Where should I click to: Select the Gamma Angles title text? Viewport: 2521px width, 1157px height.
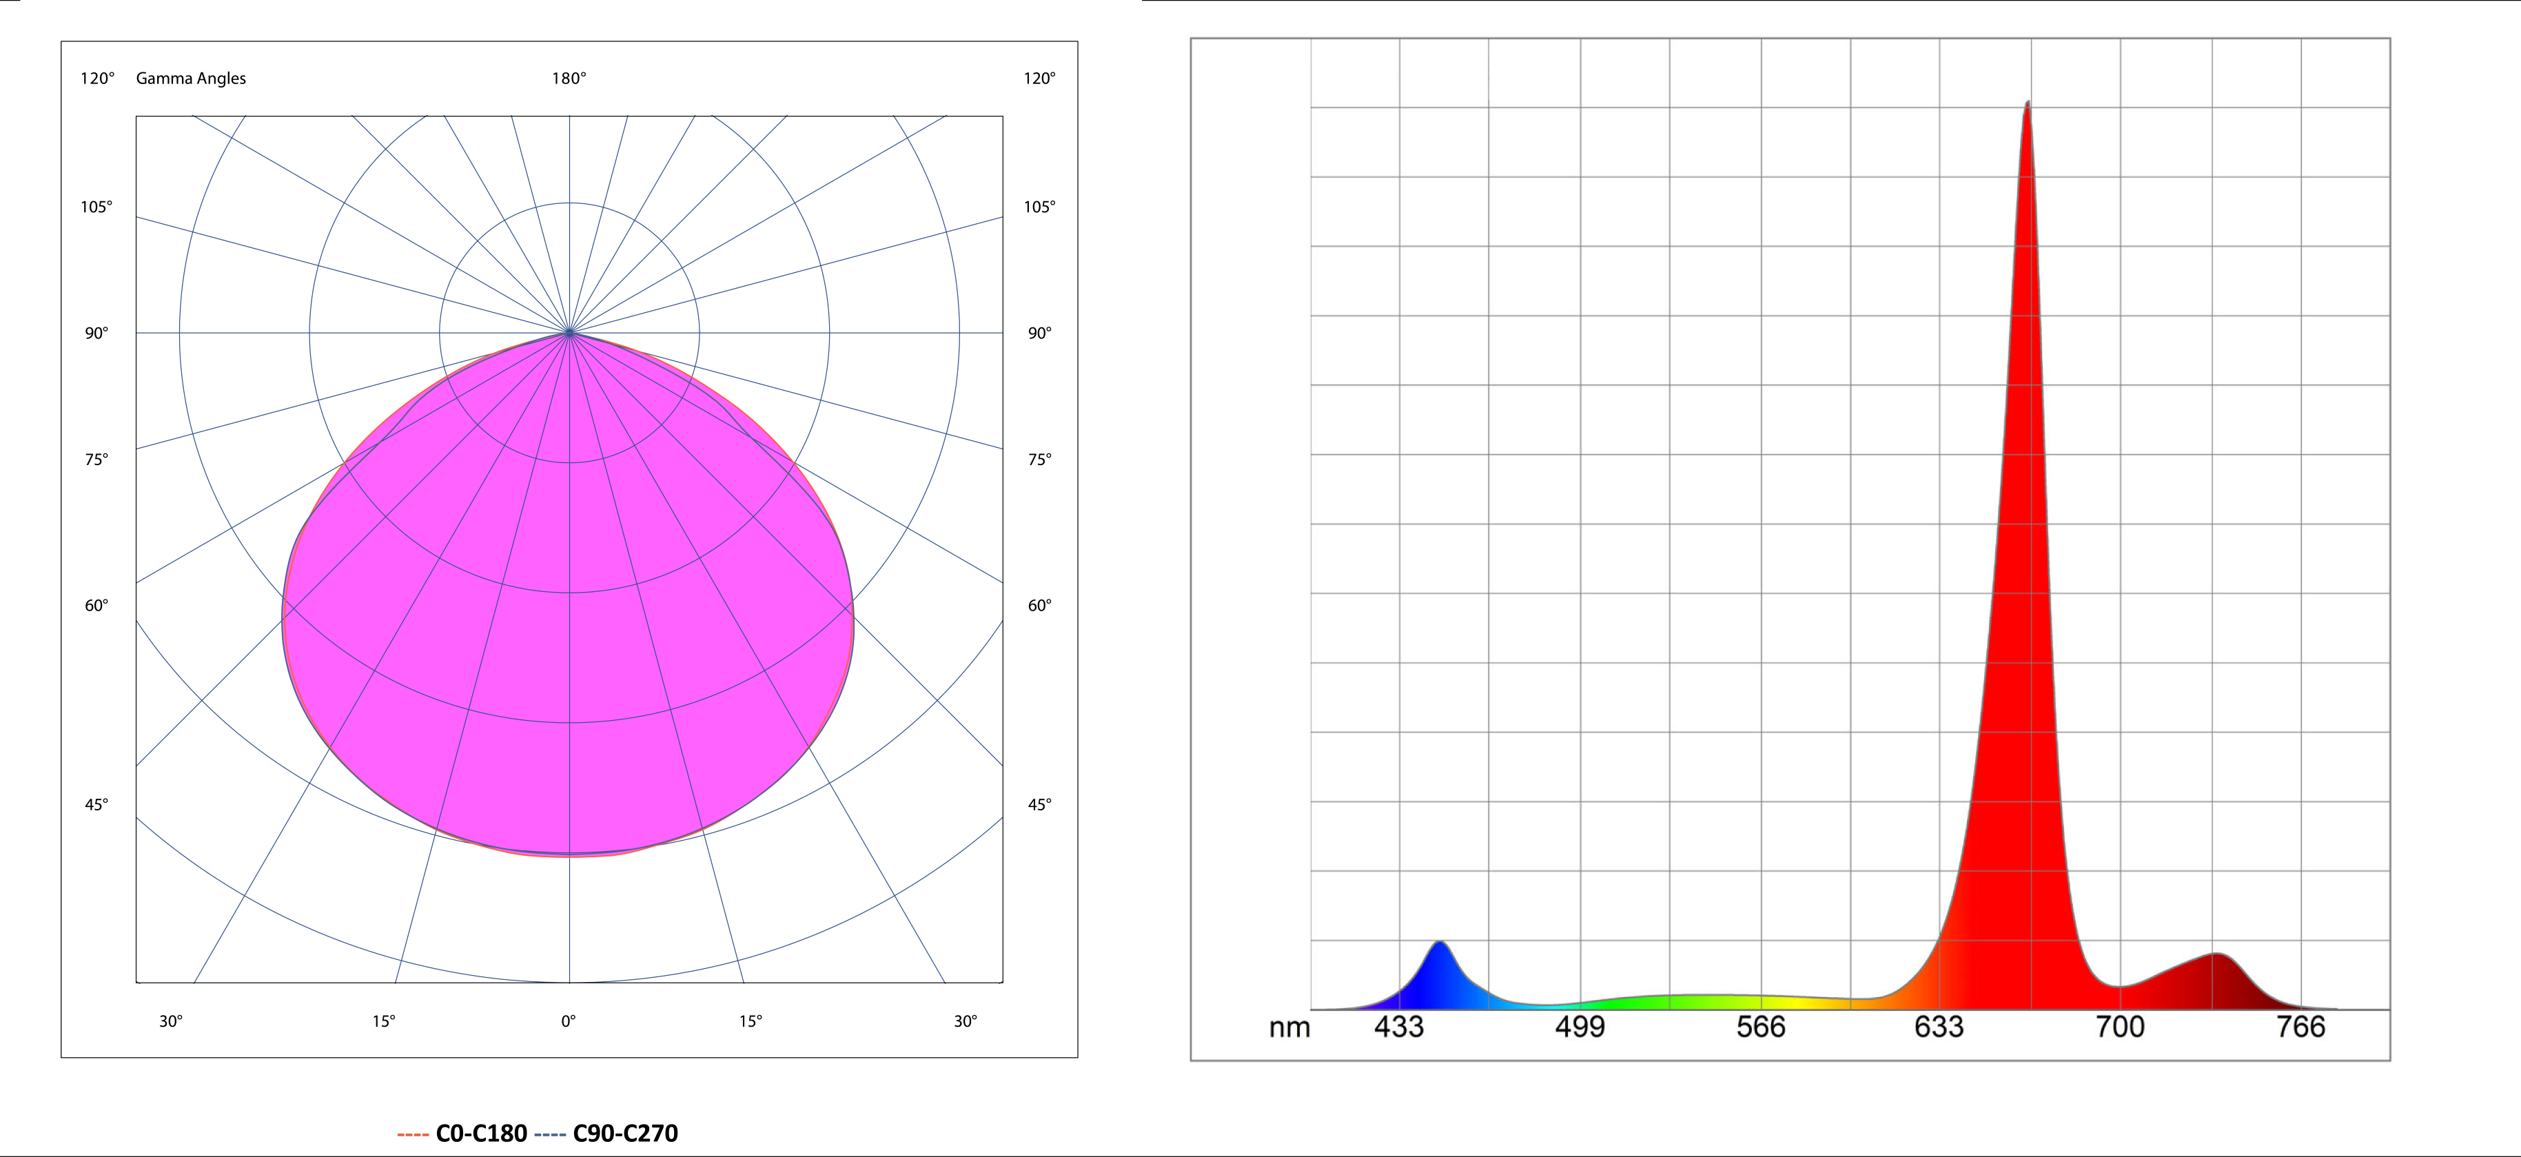click(x=191, y=79)
